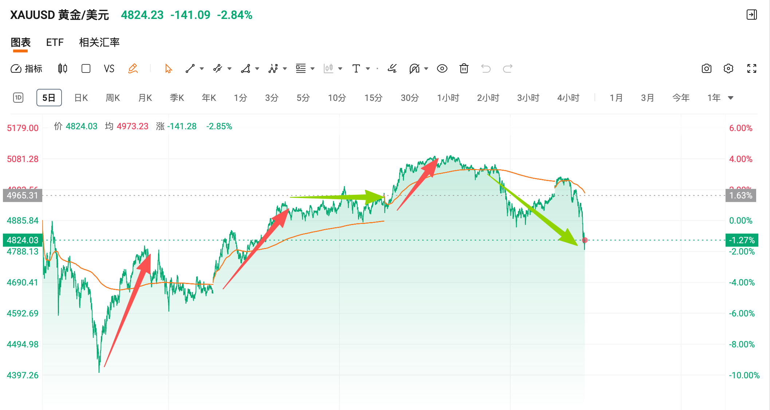Take chart snapshot with camera icon
The width and height of the screenshot is (770, 410).
706,68
